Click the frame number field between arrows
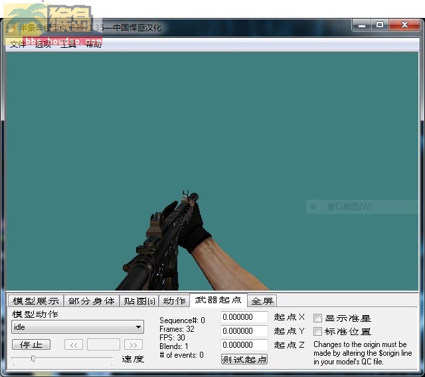This screenshot has width=425, height=377. tap(104, 344)
